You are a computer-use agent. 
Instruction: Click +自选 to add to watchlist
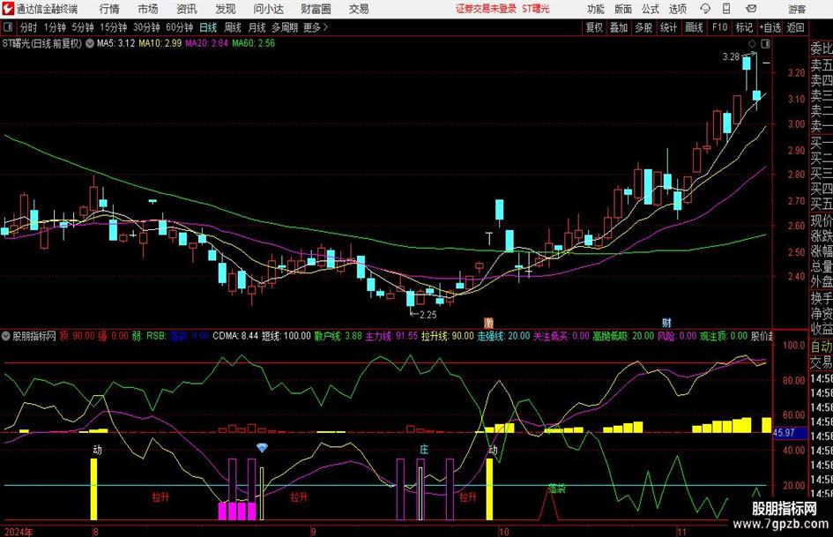pos(770,27)
